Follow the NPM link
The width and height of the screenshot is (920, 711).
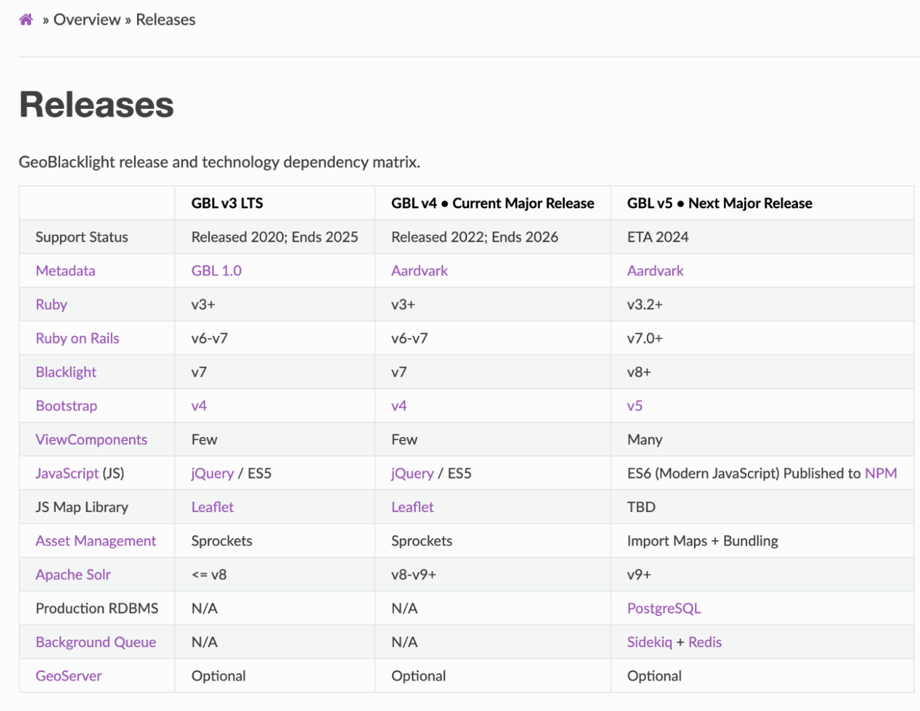[x=881, y=473]
